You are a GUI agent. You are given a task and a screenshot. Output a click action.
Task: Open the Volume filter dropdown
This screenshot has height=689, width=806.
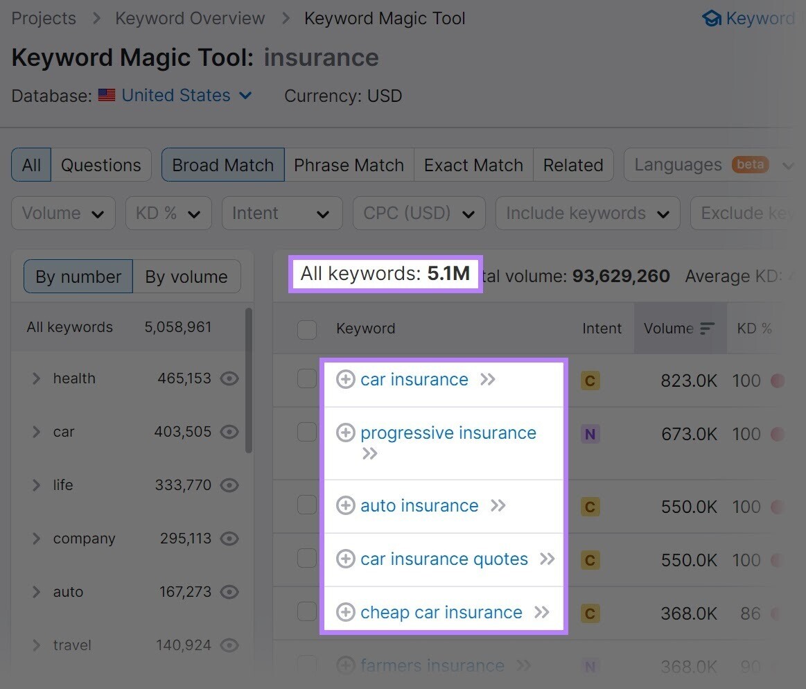pos(63,213)
